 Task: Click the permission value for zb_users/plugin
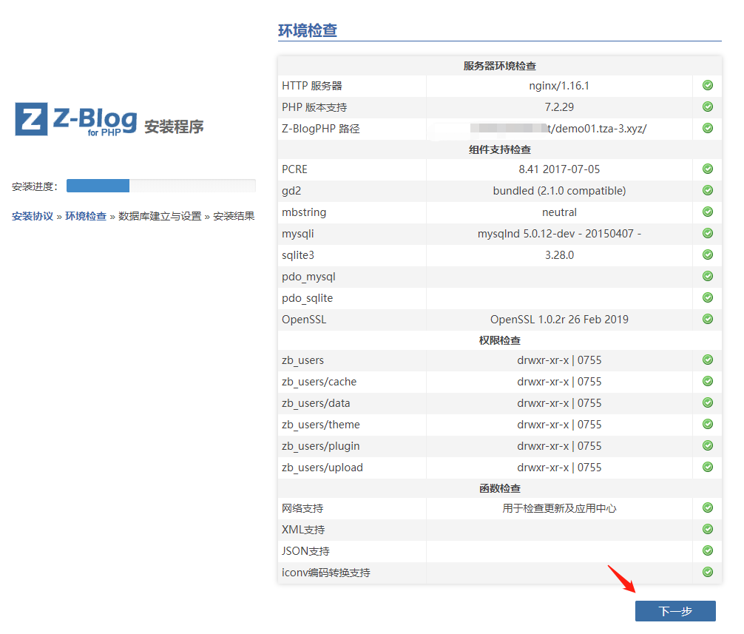tap(559, 446)
